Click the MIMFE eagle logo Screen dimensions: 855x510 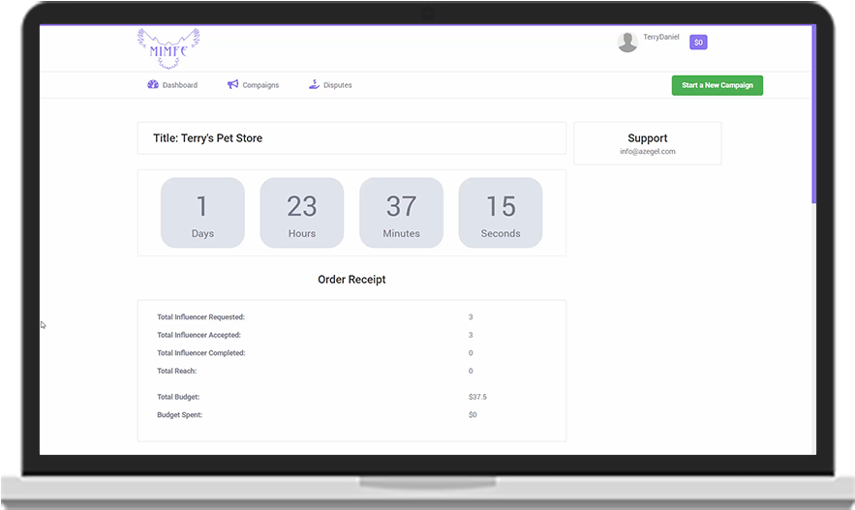click(x=168, y=48)
